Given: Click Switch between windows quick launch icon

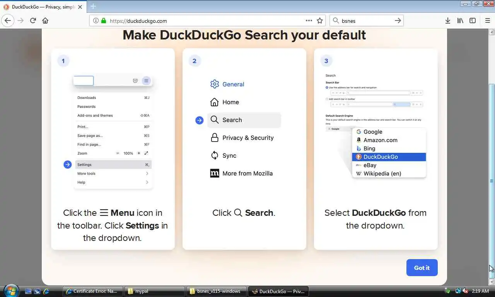Looking at the screenshot, I should point(37,291).
